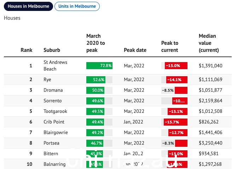Click the red -15.0% decline bar

(x=176, y=66)
